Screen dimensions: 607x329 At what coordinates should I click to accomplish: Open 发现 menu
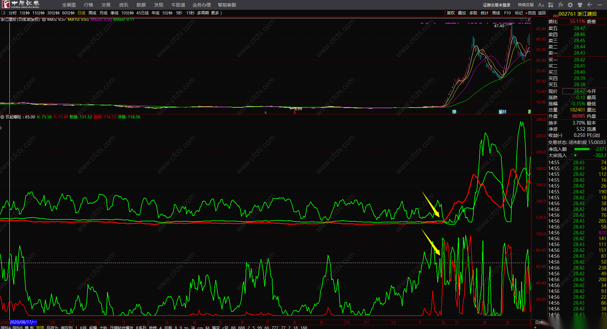coord(159,5)
